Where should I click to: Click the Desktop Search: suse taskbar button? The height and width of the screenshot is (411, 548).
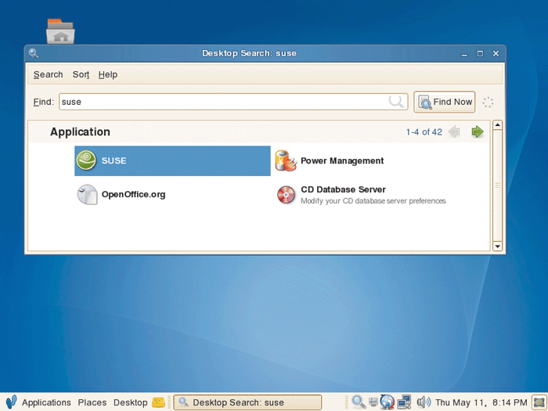click(x=247, y=402)
